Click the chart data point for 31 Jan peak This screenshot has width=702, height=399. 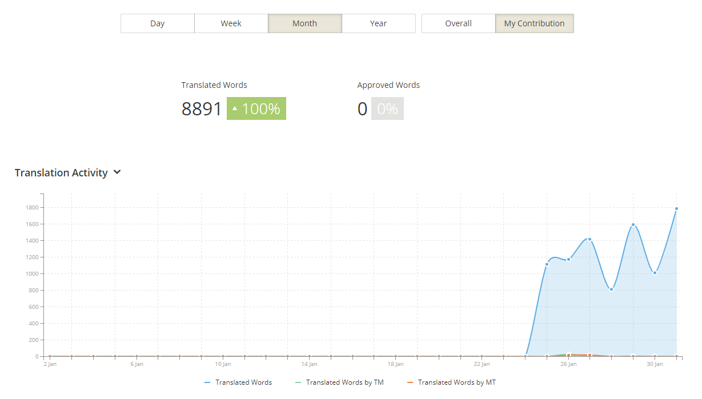[676, 208]
